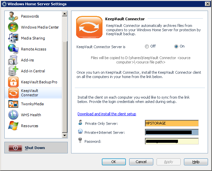Select the KeepVault Connector label in the sidebar

coord(30,93)
